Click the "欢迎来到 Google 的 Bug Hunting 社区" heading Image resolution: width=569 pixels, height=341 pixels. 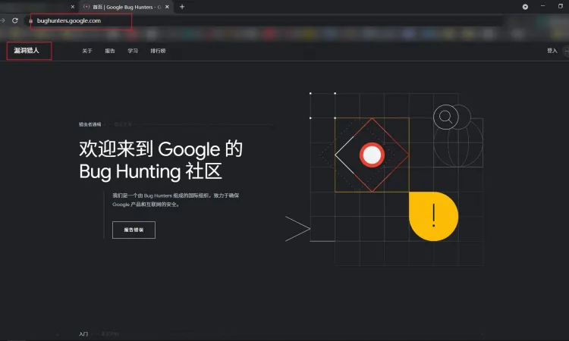(x=161, y=160)
